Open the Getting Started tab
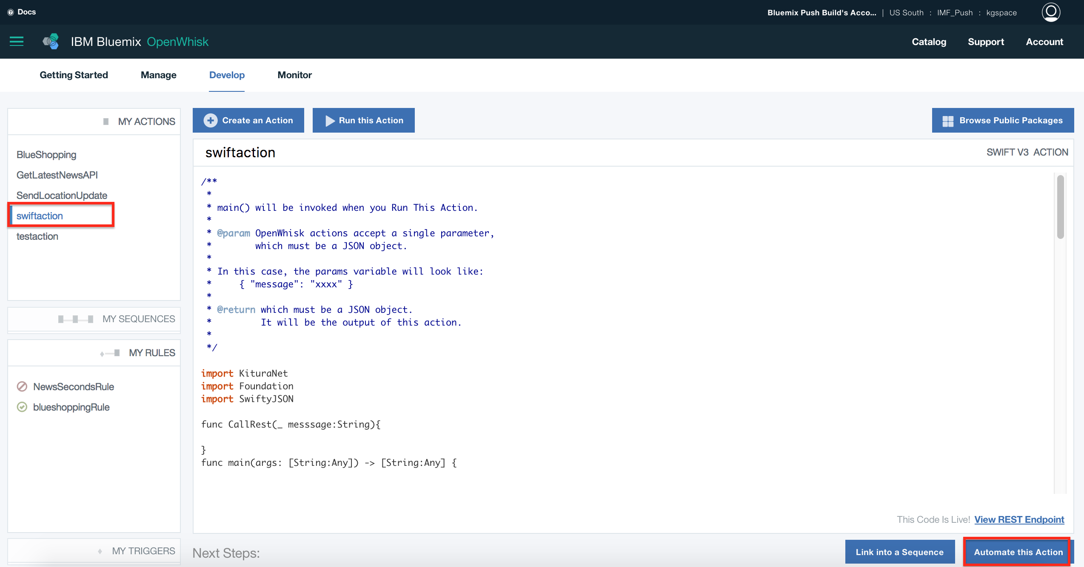 (74, 75)
